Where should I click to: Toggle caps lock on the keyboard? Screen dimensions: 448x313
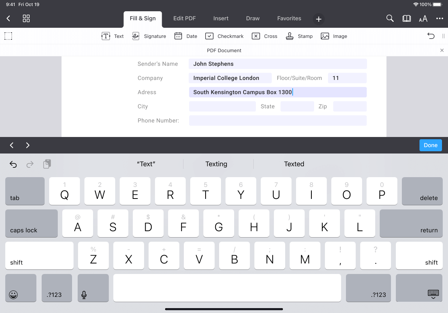point(32,223)
